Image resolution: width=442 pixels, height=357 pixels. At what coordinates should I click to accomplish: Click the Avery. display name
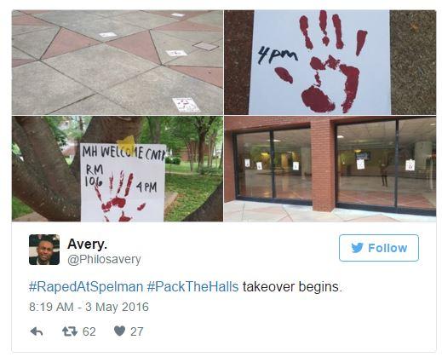tap(88, 244)
